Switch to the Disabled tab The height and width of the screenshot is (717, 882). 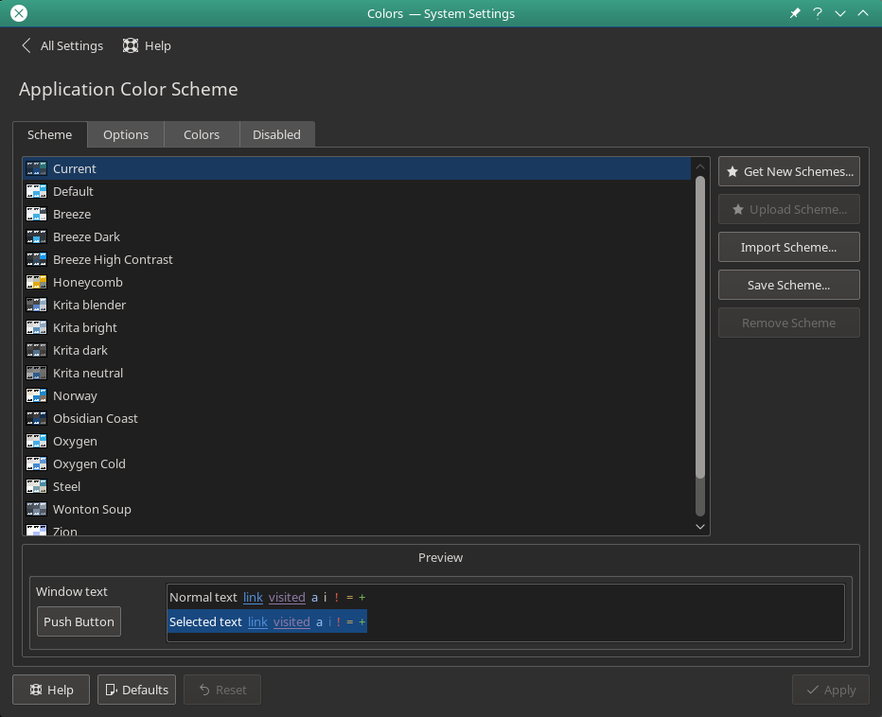click(x=276, y=134)
